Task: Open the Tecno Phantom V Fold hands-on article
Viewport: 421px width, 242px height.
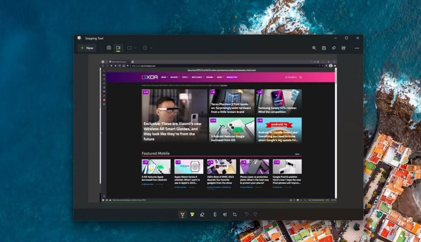Action: click(x=232, y=102)
